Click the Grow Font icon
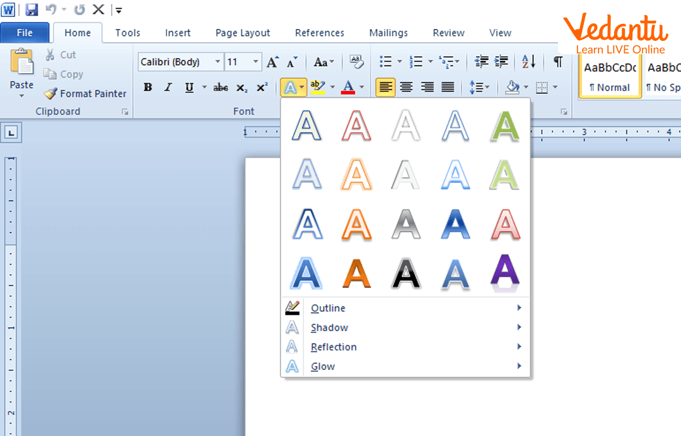 click(272, 62)
